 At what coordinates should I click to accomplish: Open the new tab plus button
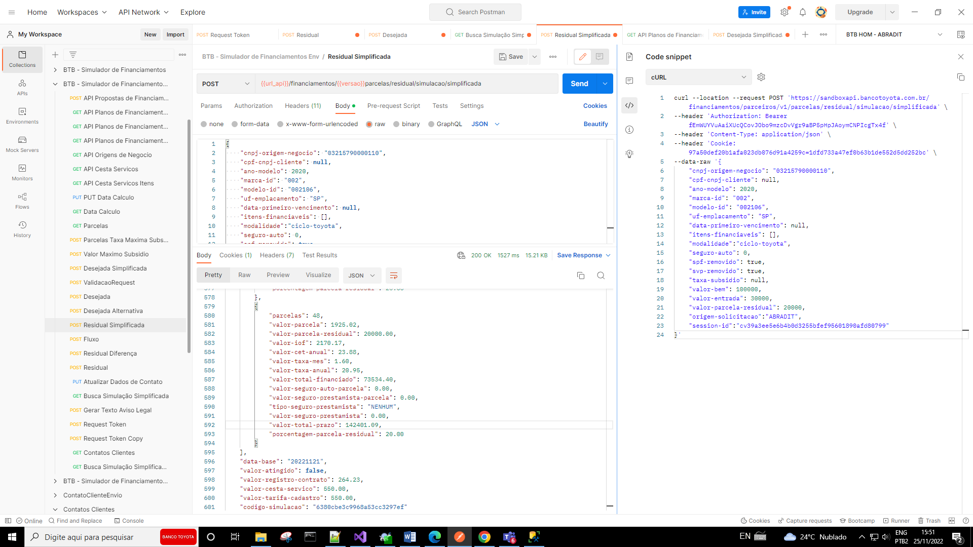[805, 34]
